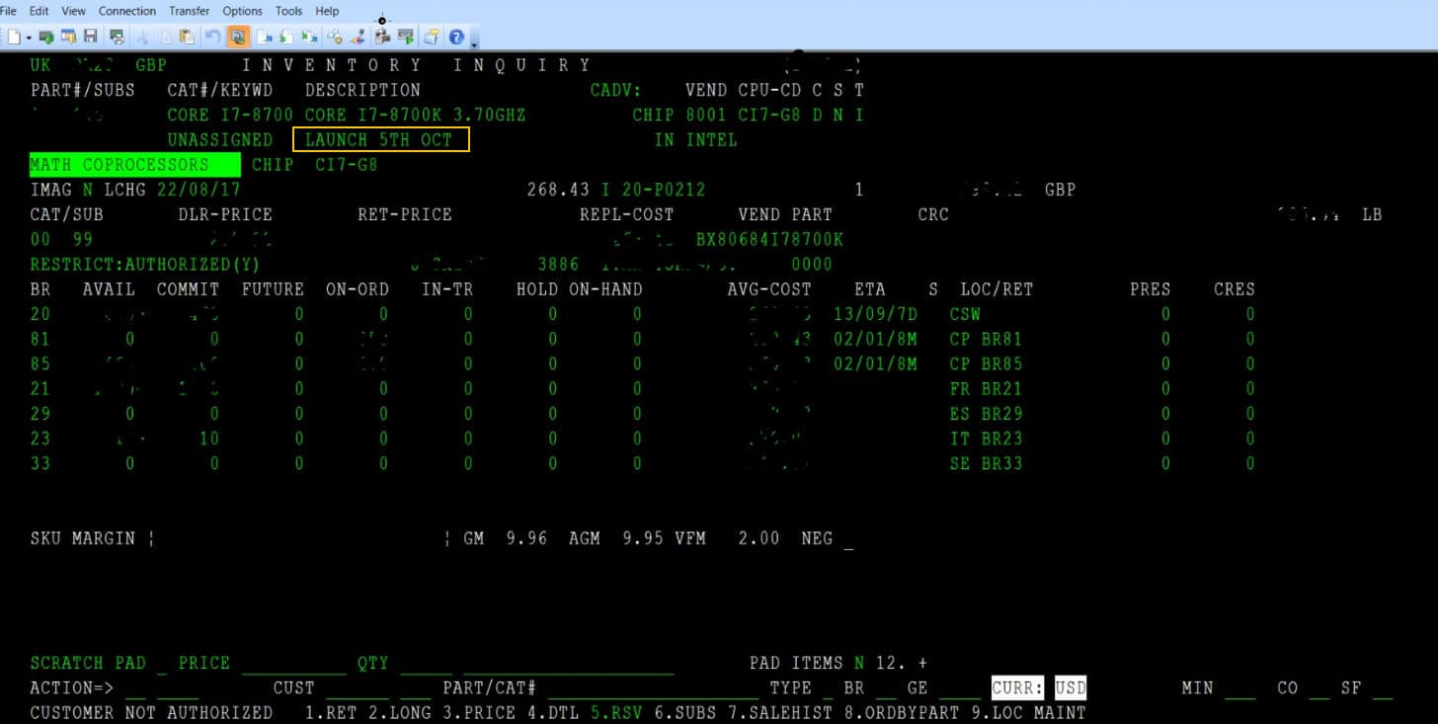Viewport: 1438px width, 724px height.
Task: Open the dropdown arrow beside new document icon
Action: pos(29,38)
